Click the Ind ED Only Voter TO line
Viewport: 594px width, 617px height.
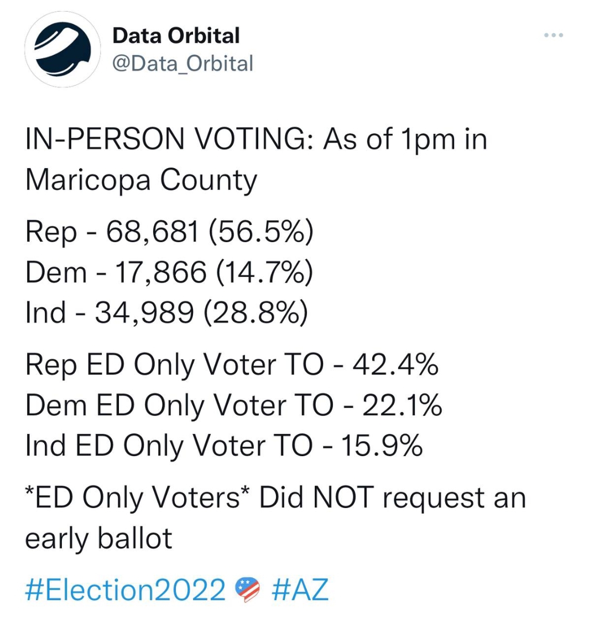pyautogui.click(x=224, y=446)
